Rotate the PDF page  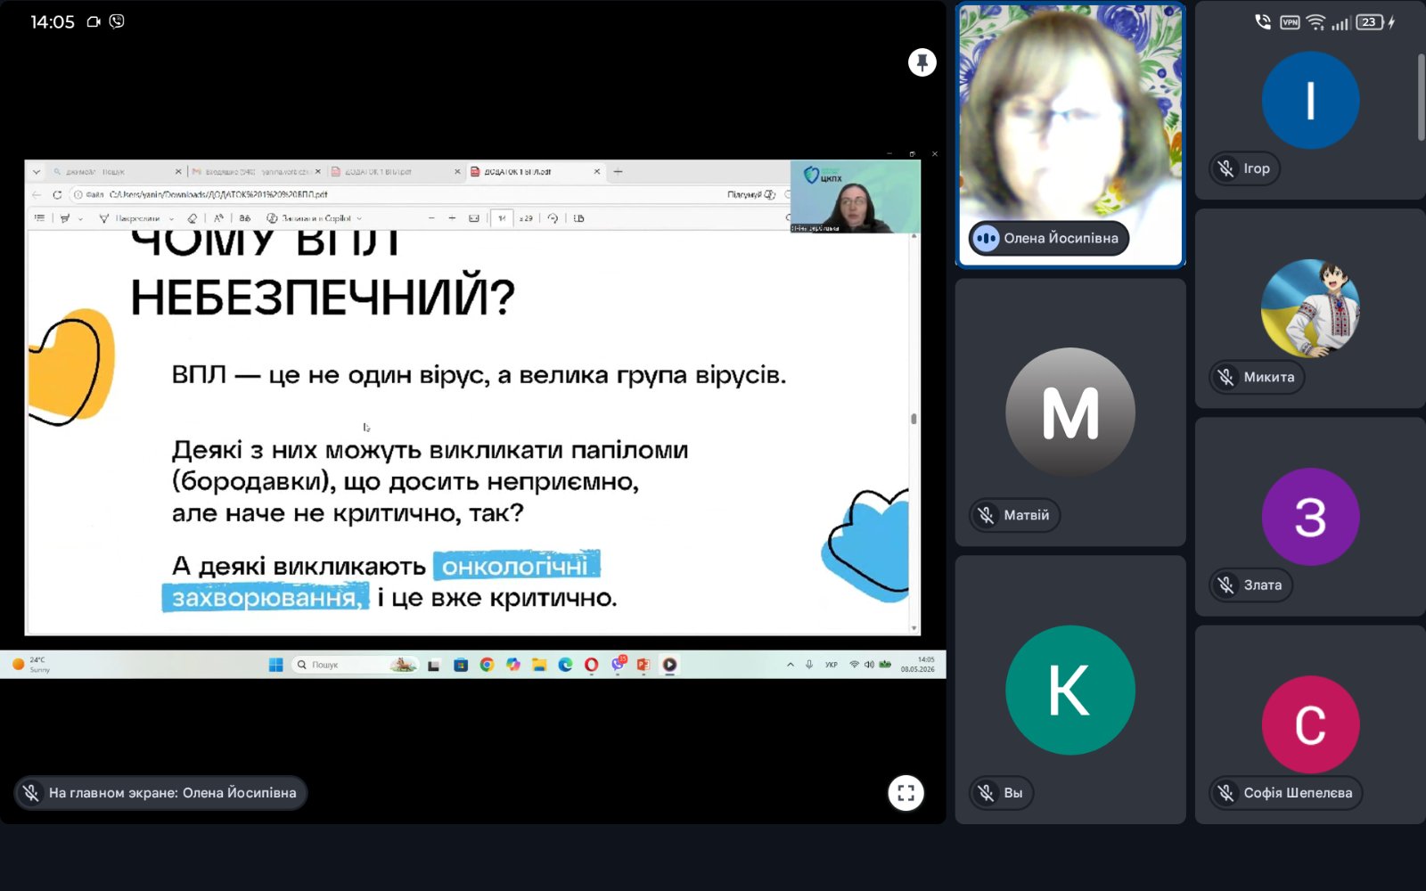553,218
